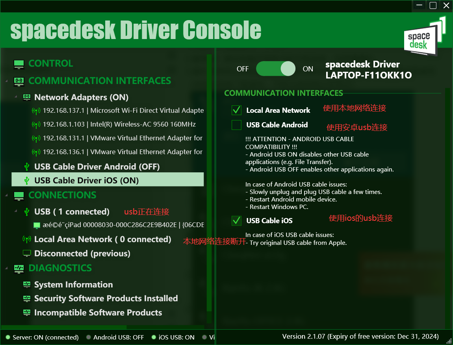453x345 pixels.
Task: Click Server status indicator dot
Action: click(8, 337)
